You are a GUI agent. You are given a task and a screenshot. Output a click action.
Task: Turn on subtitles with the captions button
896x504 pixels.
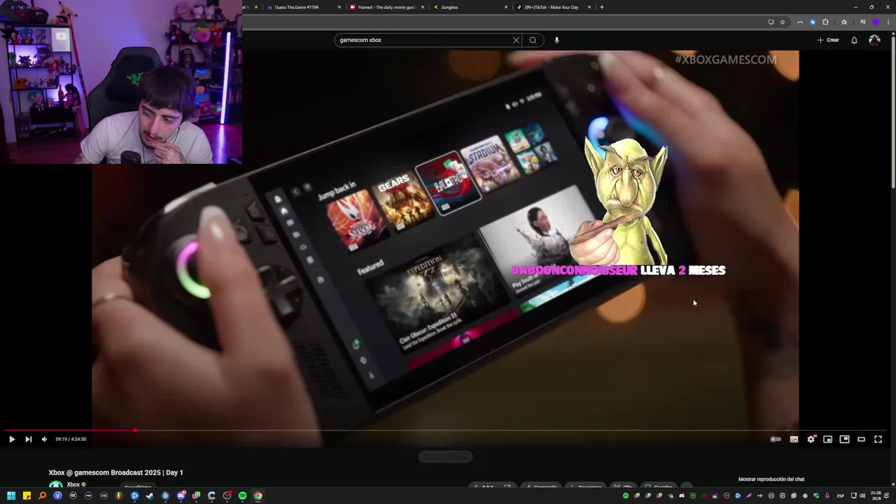[x=794, y=439]
